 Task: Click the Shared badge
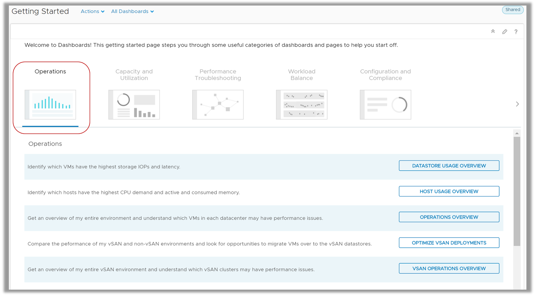(513, 10)
